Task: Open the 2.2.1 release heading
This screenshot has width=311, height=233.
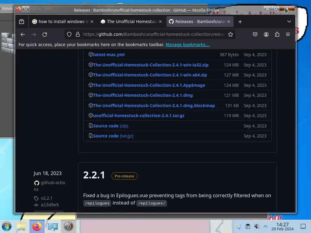Action: click(x=94, y=175)
